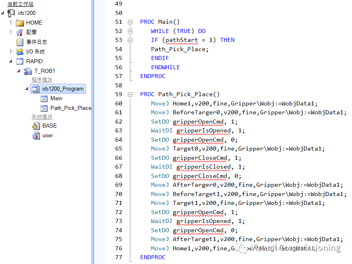Image resolution: width=352 pixels, height=264 pixels.
Task: Click the T_ROB1 task icon
Action: coord(28,71)
